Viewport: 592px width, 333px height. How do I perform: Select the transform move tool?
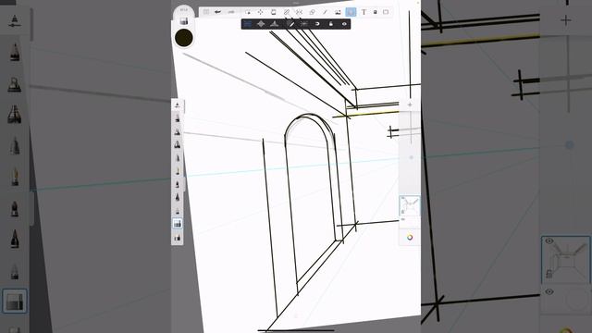(x=261, y=12)
